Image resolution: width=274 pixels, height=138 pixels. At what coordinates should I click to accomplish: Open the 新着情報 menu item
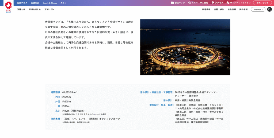coord(206,9)
